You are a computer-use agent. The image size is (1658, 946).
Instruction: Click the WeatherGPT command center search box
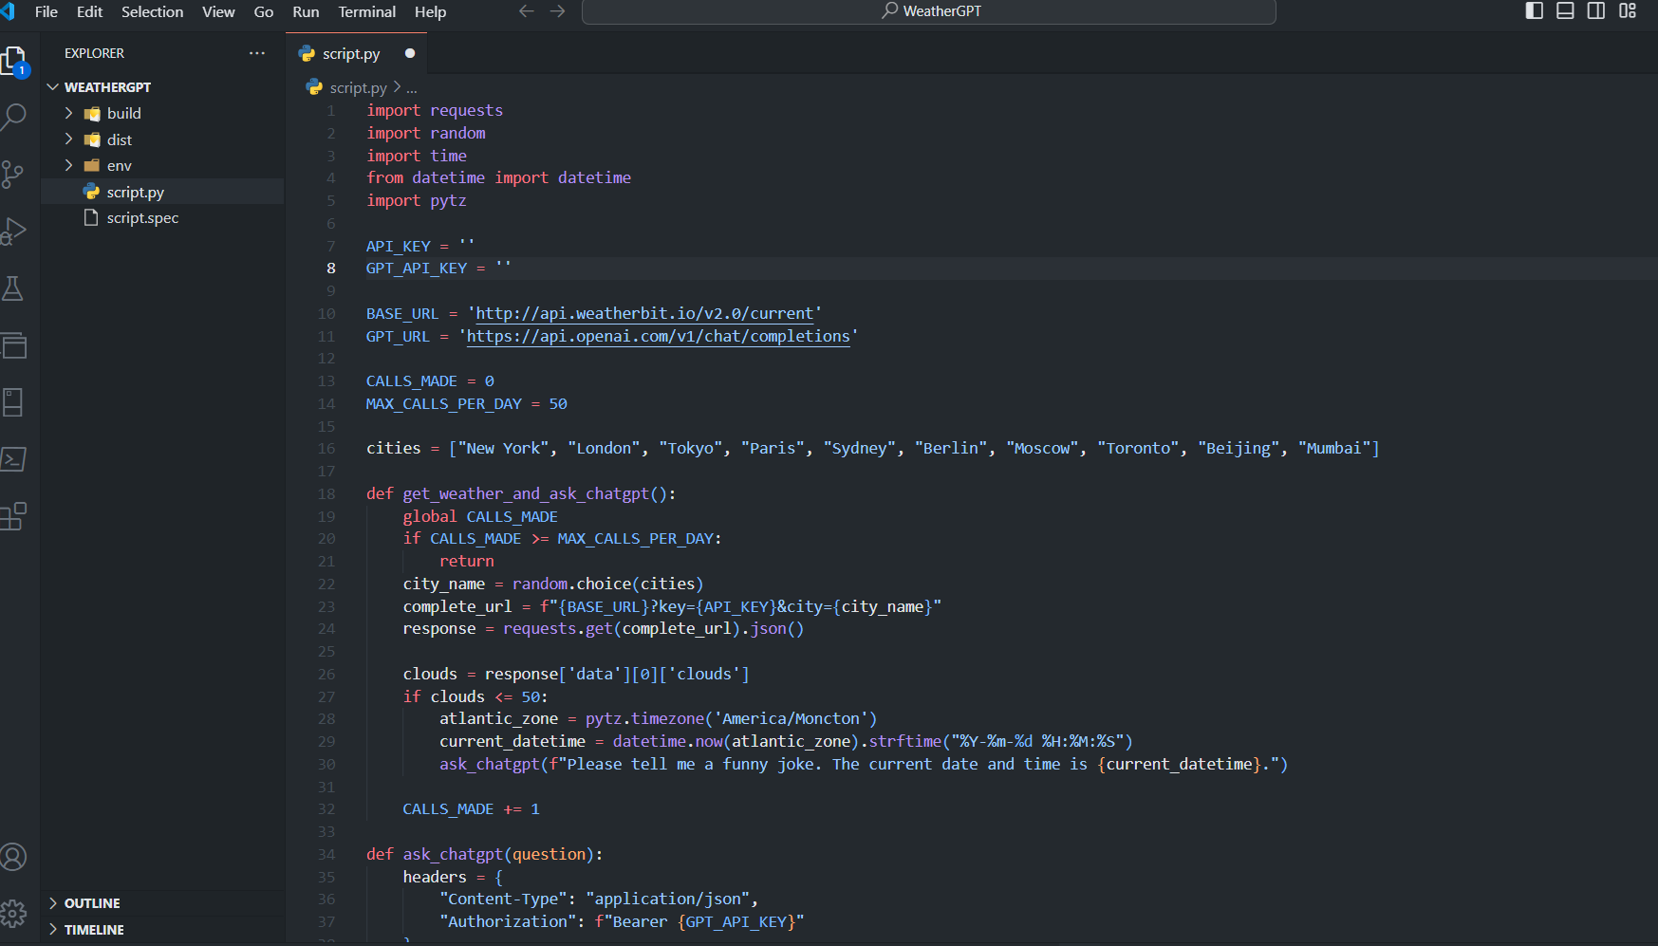[929, 11]
